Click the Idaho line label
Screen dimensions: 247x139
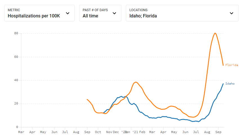tap(230, 84)
